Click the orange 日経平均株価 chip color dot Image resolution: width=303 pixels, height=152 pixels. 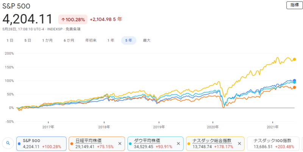pos(72,144)
